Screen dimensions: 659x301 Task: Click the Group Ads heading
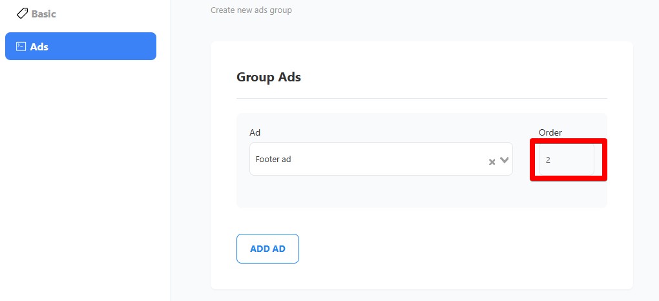point(269,77)
